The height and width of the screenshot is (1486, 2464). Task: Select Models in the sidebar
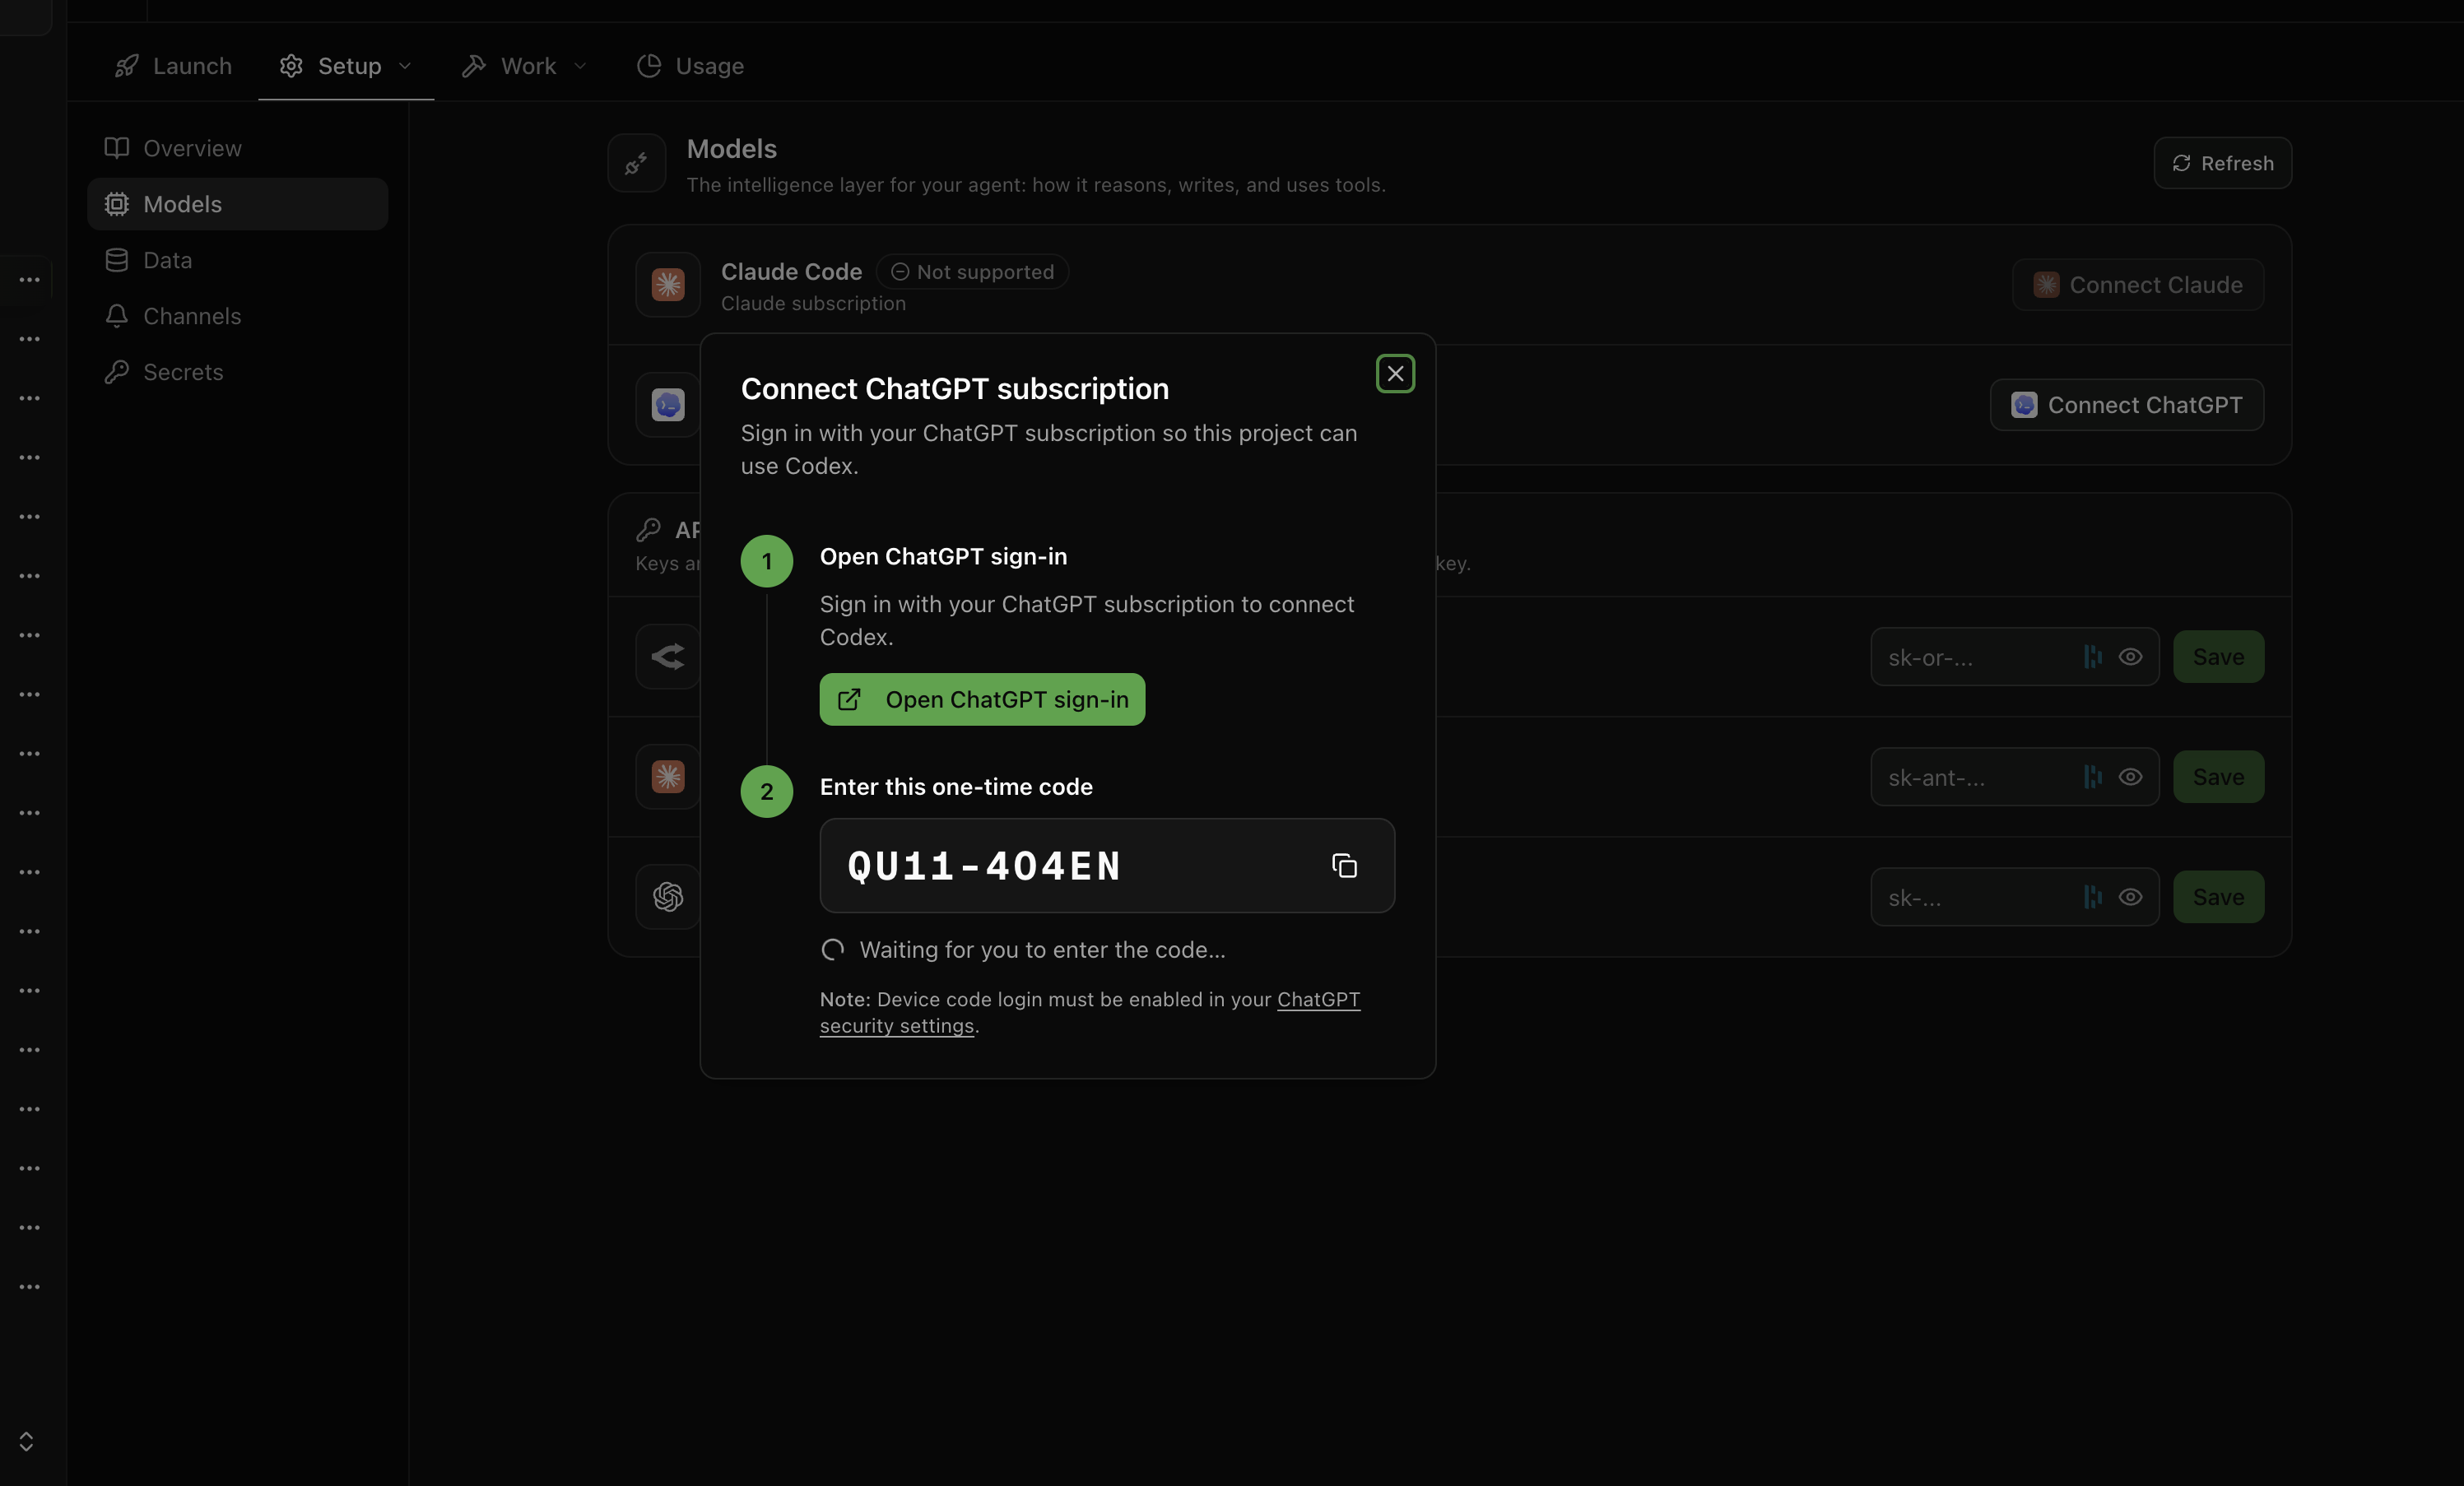point(238,204)
